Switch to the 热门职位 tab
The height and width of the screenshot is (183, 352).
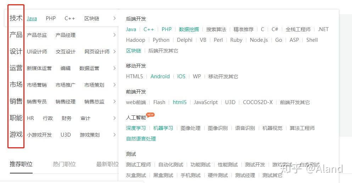pos(64,164)
